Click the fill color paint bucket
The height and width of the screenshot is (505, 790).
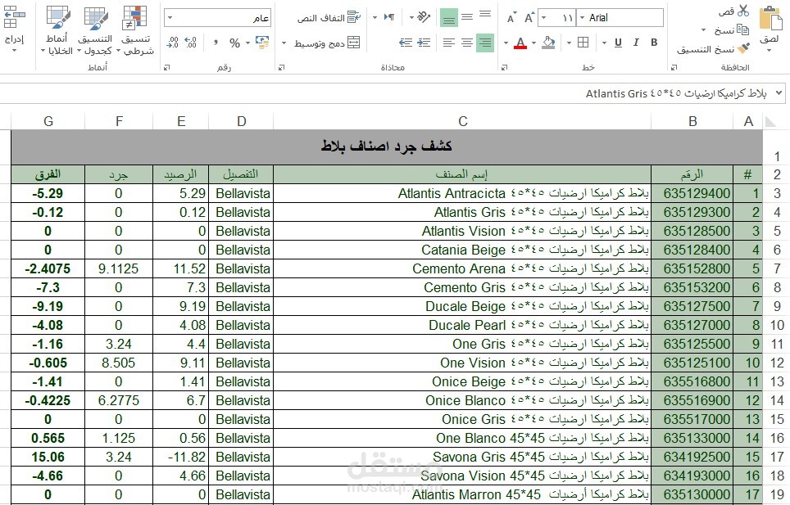click(x=548, y=43)
